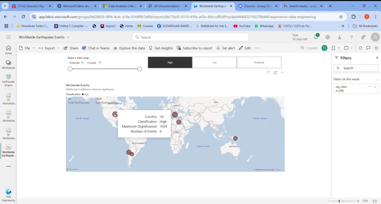Show more items via sidebar ellipsis
The width and height of the screenshot is (381, 204).
(x=9, y=166)
